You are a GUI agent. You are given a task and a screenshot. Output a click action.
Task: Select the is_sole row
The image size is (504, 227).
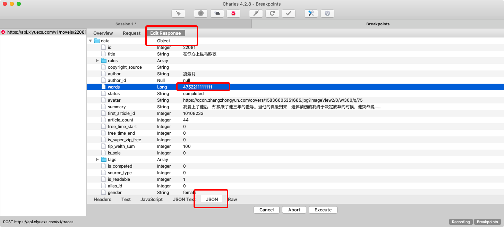pos(295,153)
